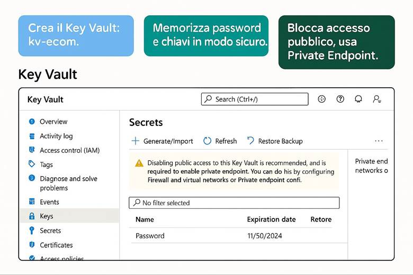The width and height of the screenshot is (413, 275).
Task: Click the help question mark icon
Action: 340,99
